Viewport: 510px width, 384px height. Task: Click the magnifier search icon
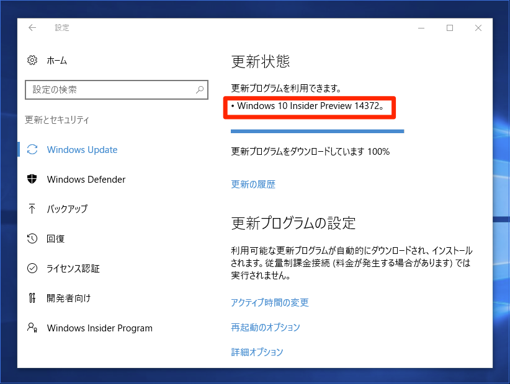pos(200,90)
